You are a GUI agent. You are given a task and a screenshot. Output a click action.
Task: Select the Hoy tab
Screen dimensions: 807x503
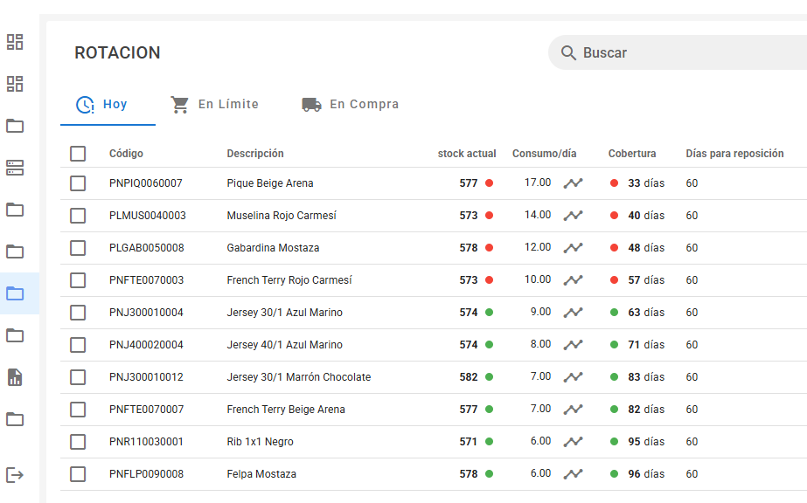click(x=102, y=105)
